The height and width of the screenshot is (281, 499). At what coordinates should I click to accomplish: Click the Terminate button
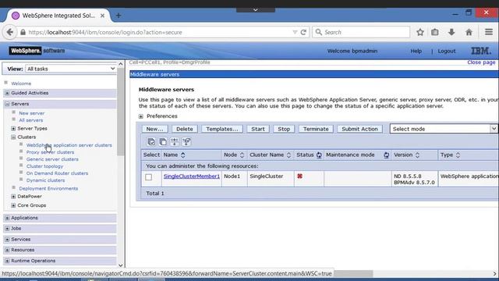click(316, 129)
